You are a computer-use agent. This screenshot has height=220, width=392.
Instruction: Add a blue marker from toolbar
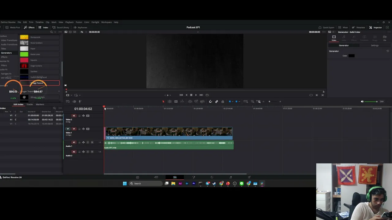pos(236,101)
